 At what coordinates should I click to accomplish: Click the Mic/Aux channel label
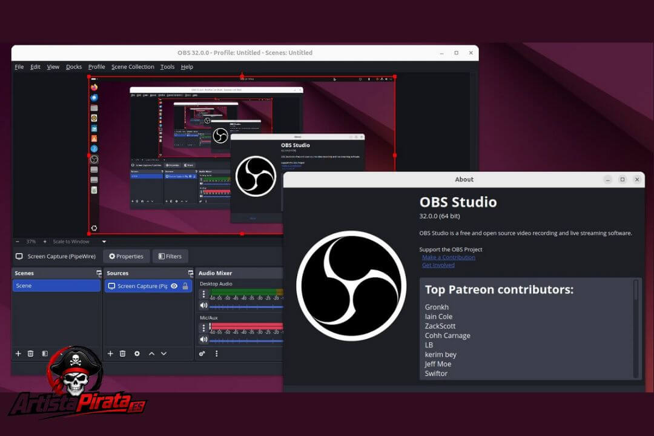(x=208, y=318)
